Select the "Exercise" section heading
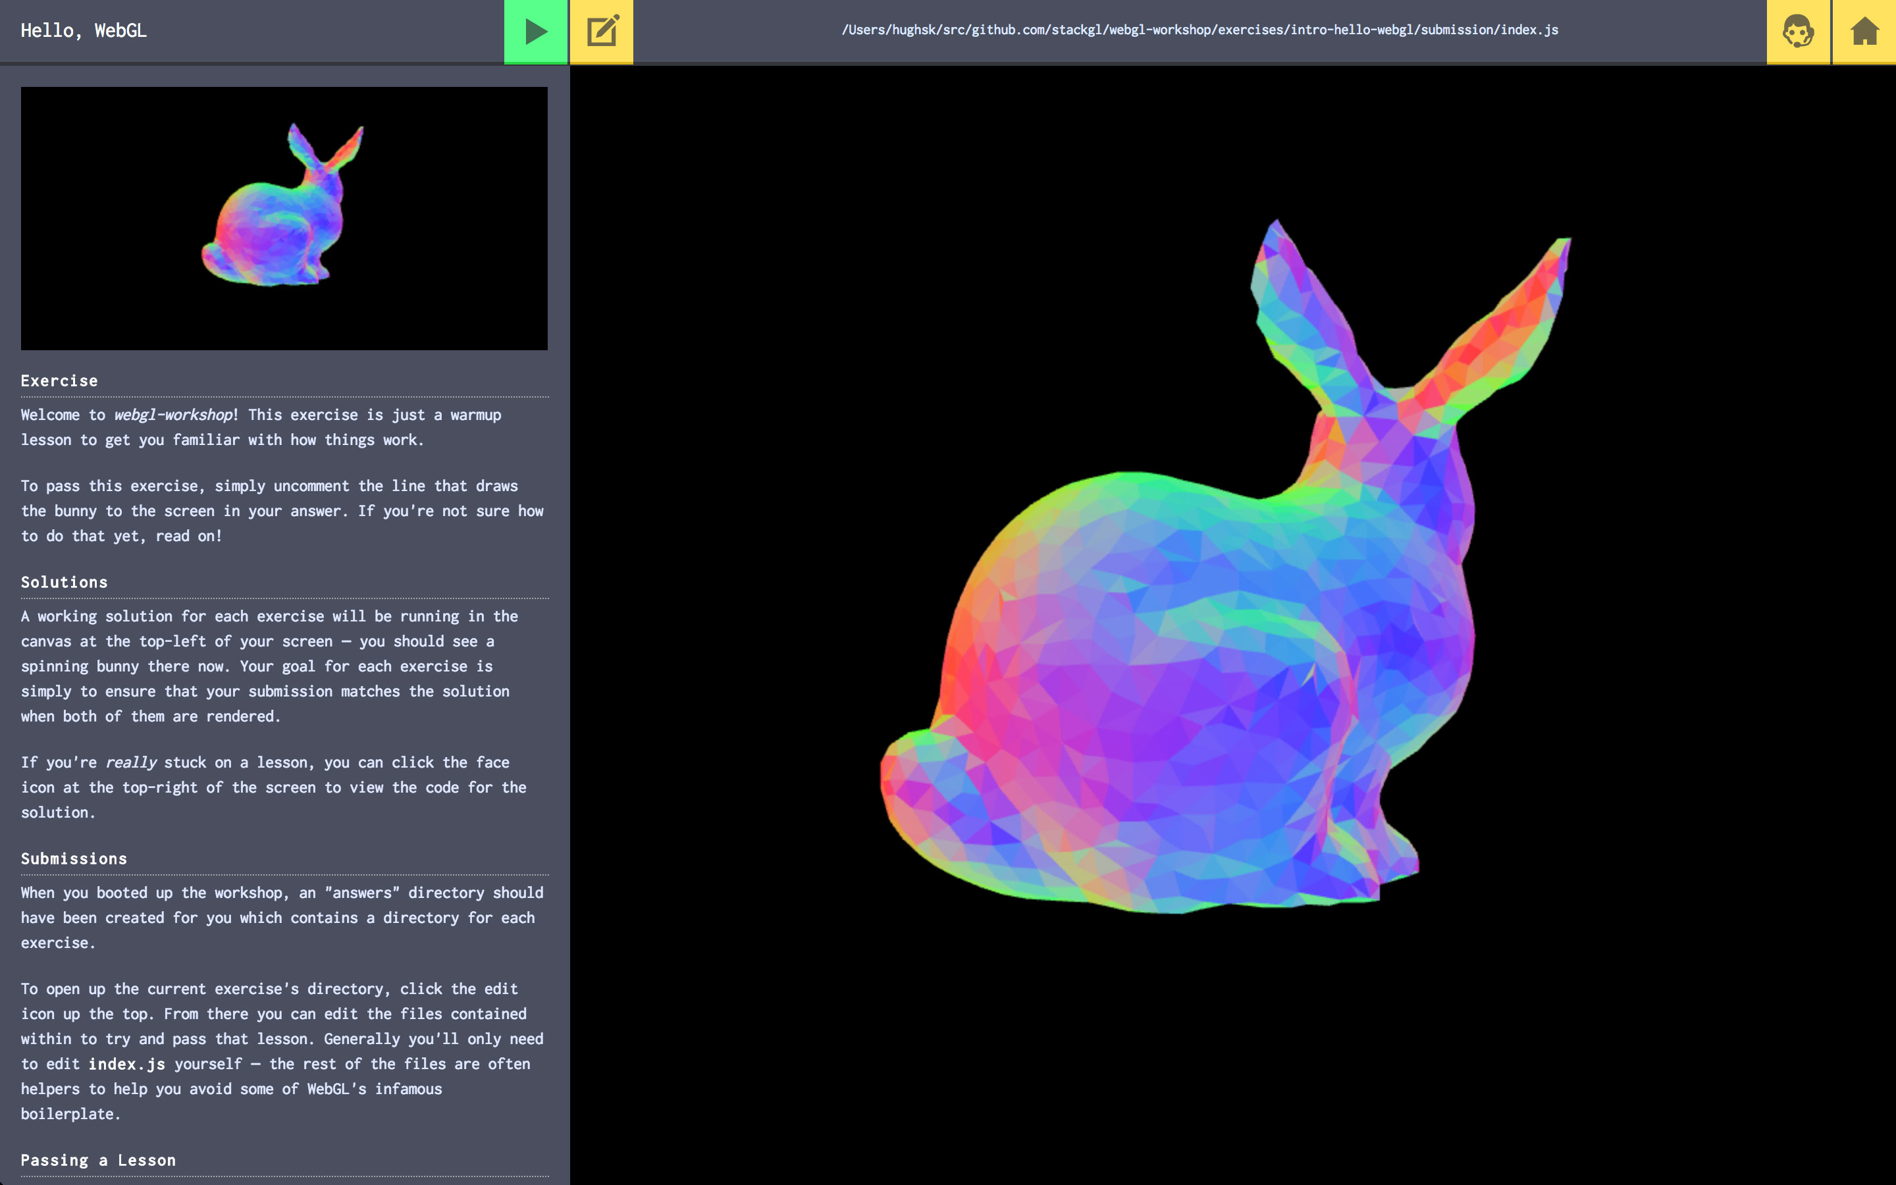This screenshot has width=1896, height=1185. tap(59, 381)
